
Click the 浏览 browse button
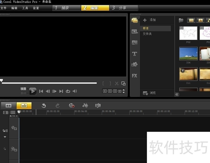coord(150,93)
